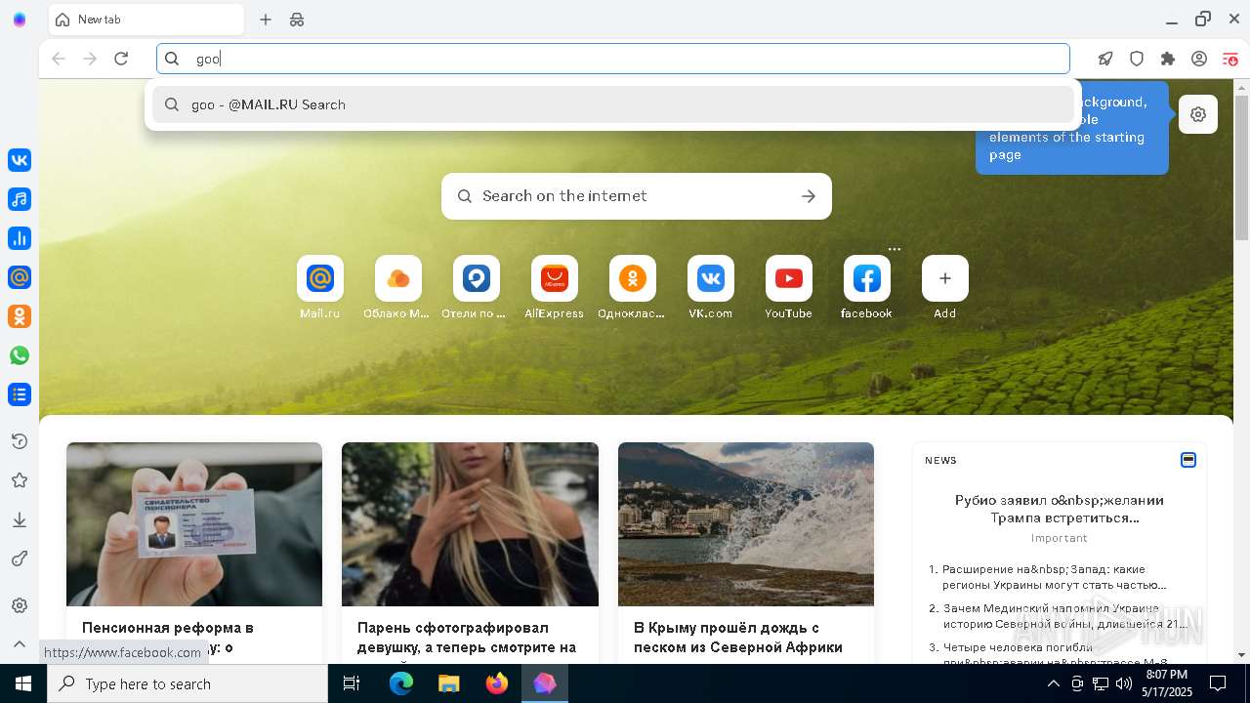Open browsing history from the sidebar
Screen dimensions: 1250x703
pyautogui.click(x=20, y=441)
